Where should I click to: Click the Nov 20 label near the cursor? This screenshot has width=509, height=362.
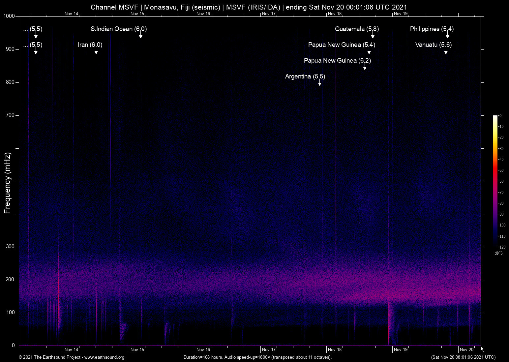(x=466, y=349)
